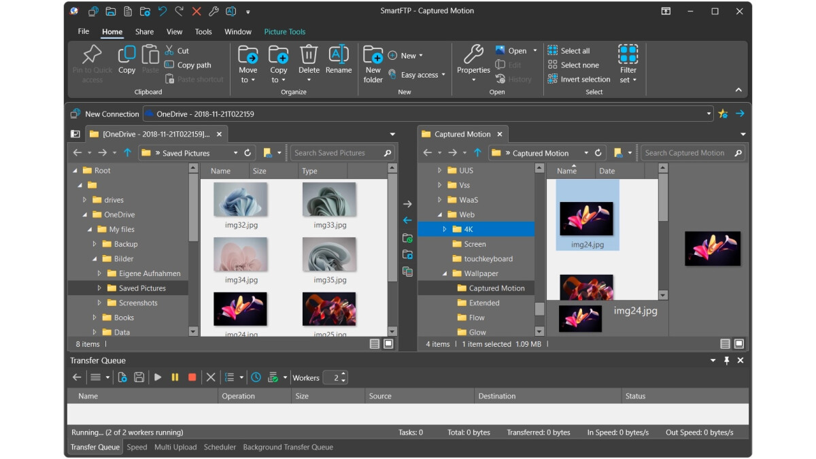Open Properties with the wrench icon

473,54
